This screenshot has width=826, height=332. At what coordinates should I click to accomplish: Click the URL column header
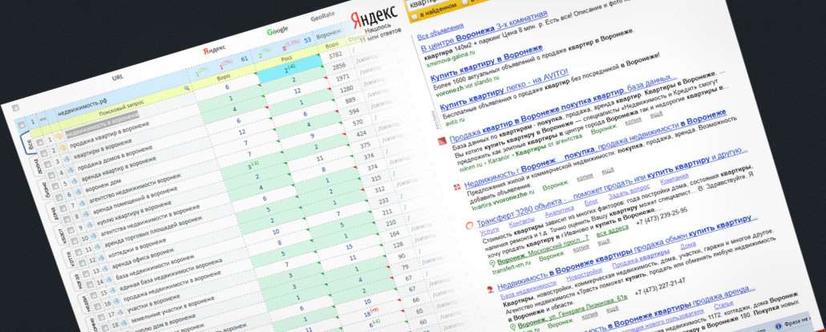tap(118, 78)
